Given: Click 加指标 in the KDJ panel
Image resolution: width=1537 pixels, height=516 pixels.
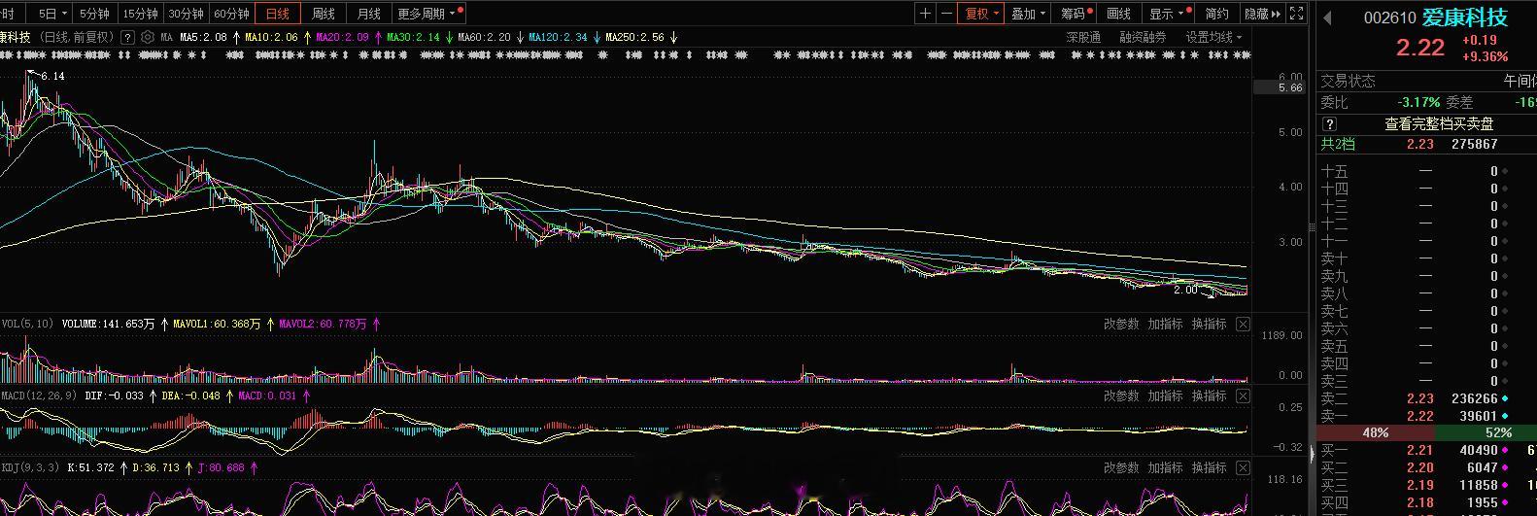Looking at the screenshot, I should click(1165, 468).
